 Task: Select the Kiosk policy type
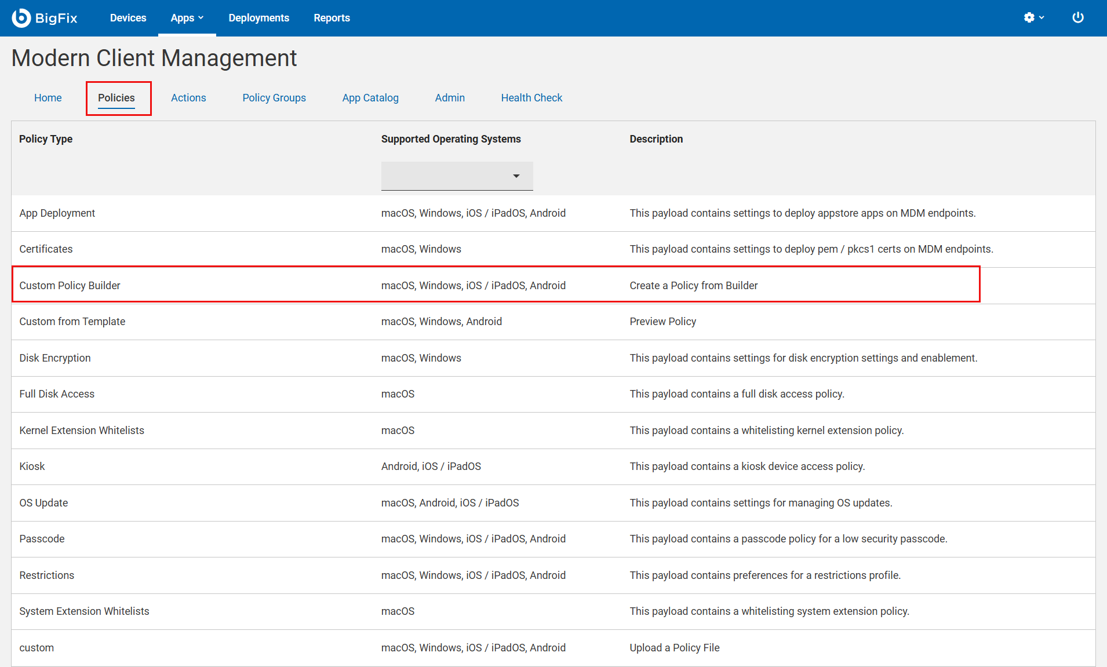coord(32,466)
